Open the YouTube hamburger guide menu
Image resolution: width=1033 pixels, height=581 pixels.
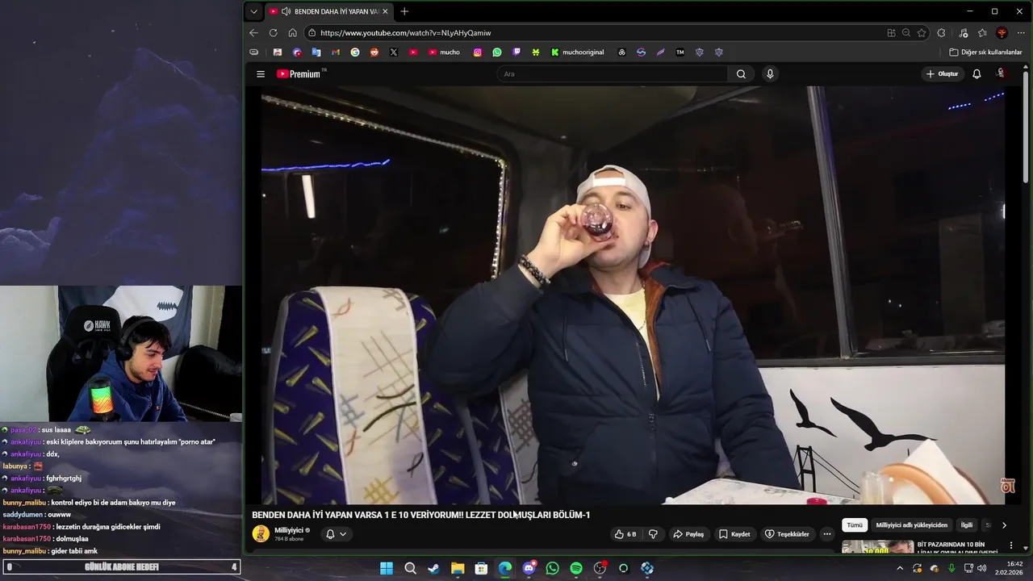pos(261,74)
